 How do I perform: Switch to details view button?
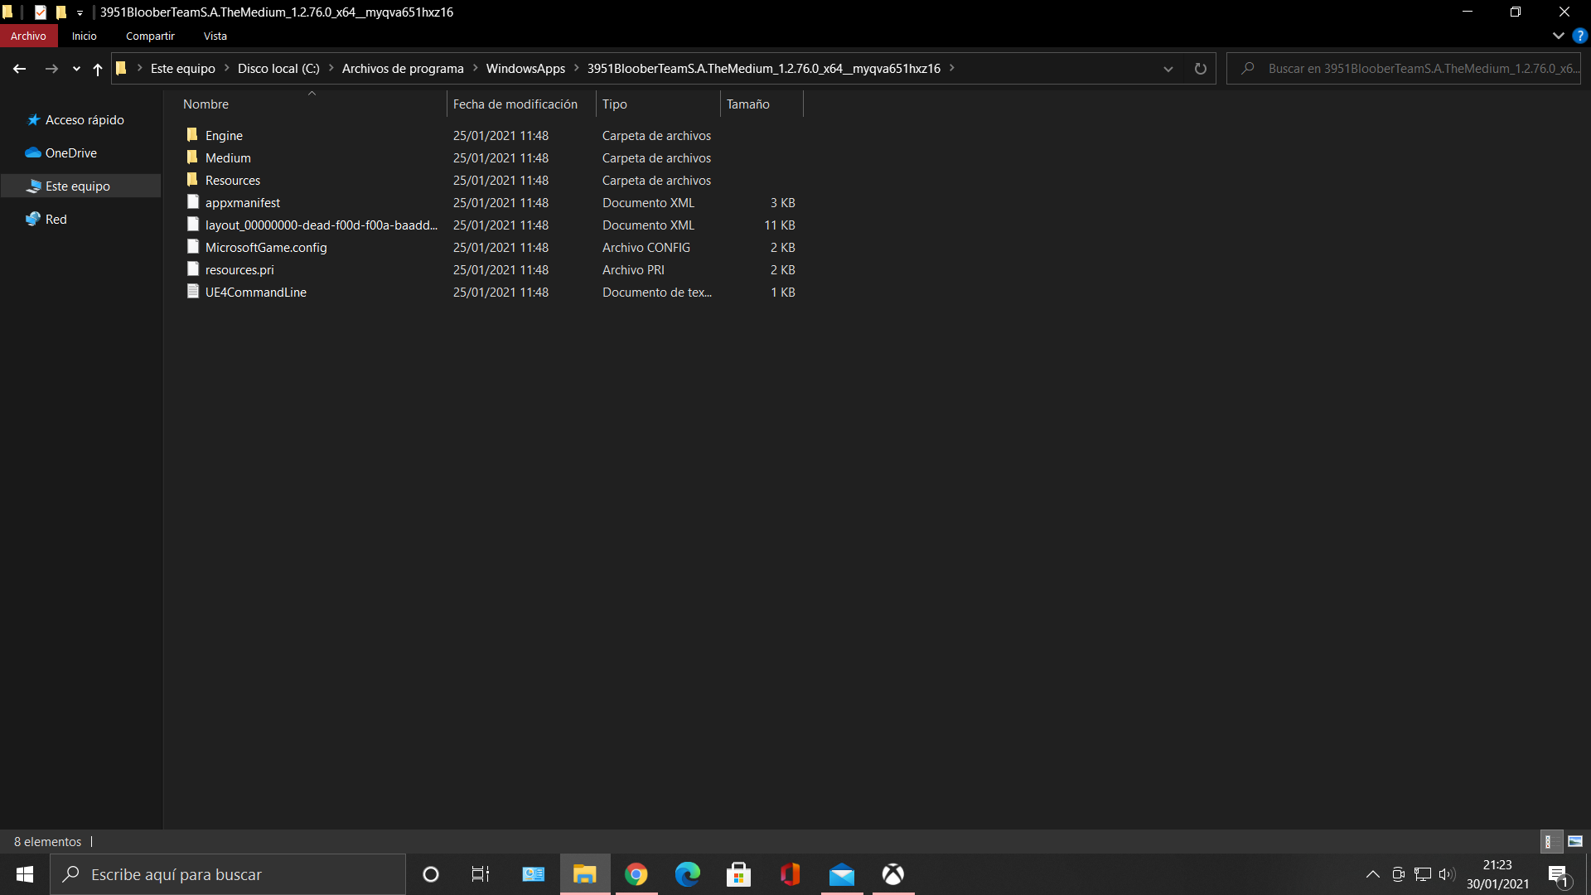pyautogui.click(x=1550, y=841)
